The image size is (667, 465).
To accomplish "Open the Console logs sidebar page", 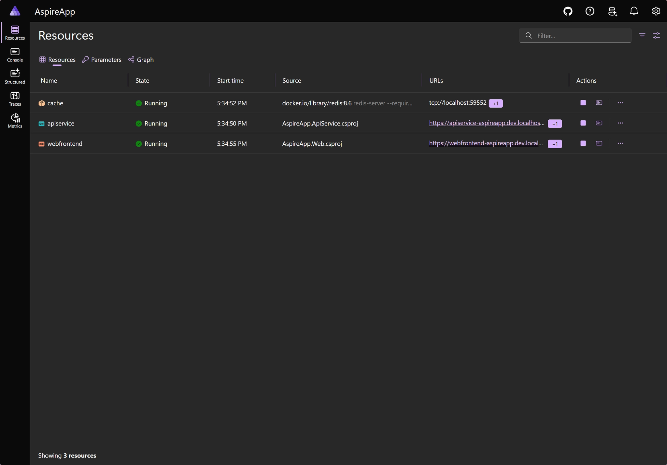I will (15, 55).
